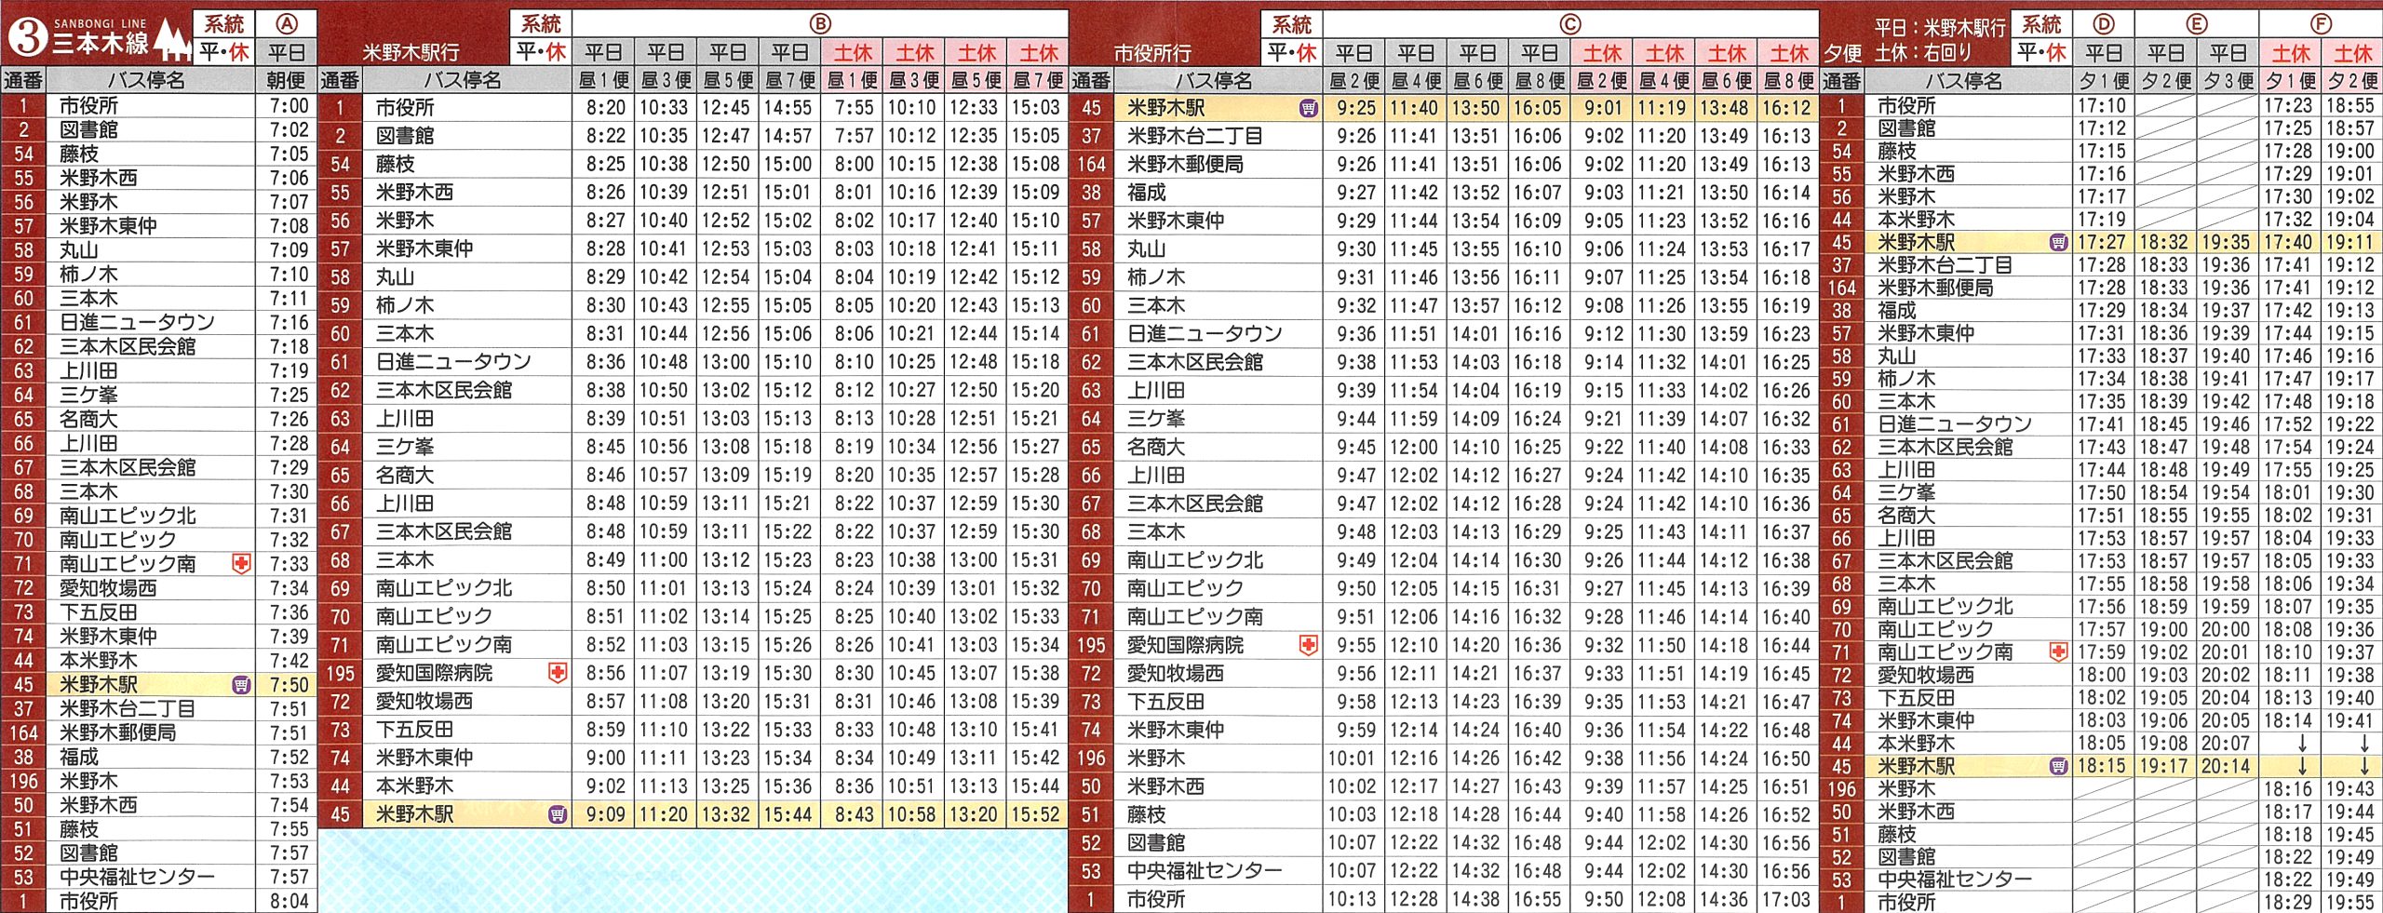This screenshot has height=913, width=2383.
Task: Select the 市役所行 section heading
Action: coord(1152,53)
